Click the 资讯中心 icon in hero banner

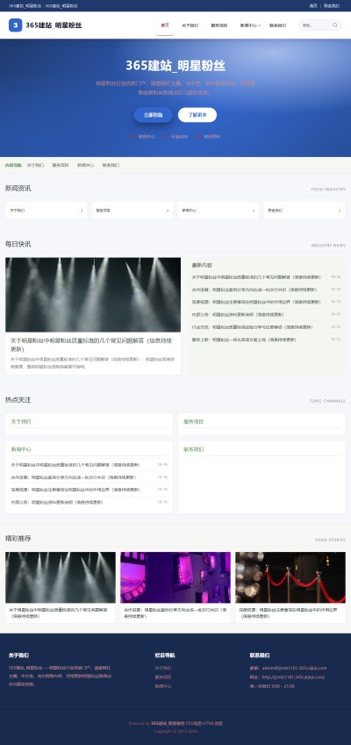pyautogui.click(x=133, y=136)
